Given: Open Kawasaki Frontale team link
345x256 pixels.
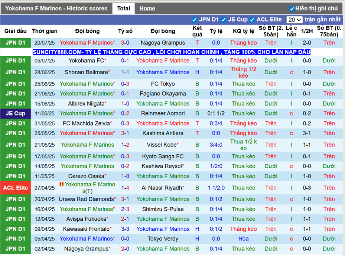Looking at the screenshot, I should [86, 229].
